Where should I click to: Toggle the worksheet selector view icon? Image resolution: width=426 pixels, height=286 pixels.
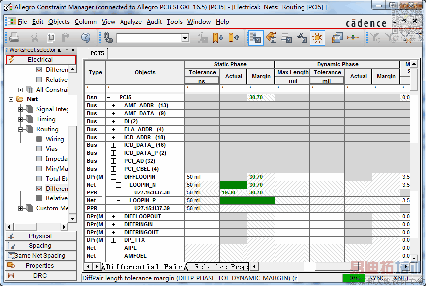pos(255,38)
